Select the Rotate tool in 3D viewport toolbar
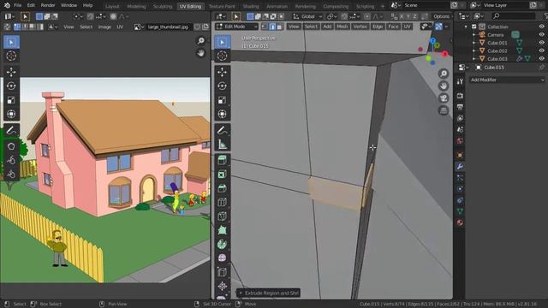The height and width of the screenshot is (308, 548). coord(222,86)
